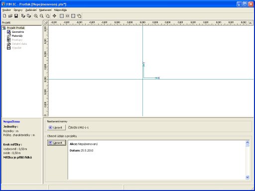The image size is (255, 191).
Task: Click the zoom-to-fit extents toolbar icon
Action: pyautogui.click(x=73, y=16)
